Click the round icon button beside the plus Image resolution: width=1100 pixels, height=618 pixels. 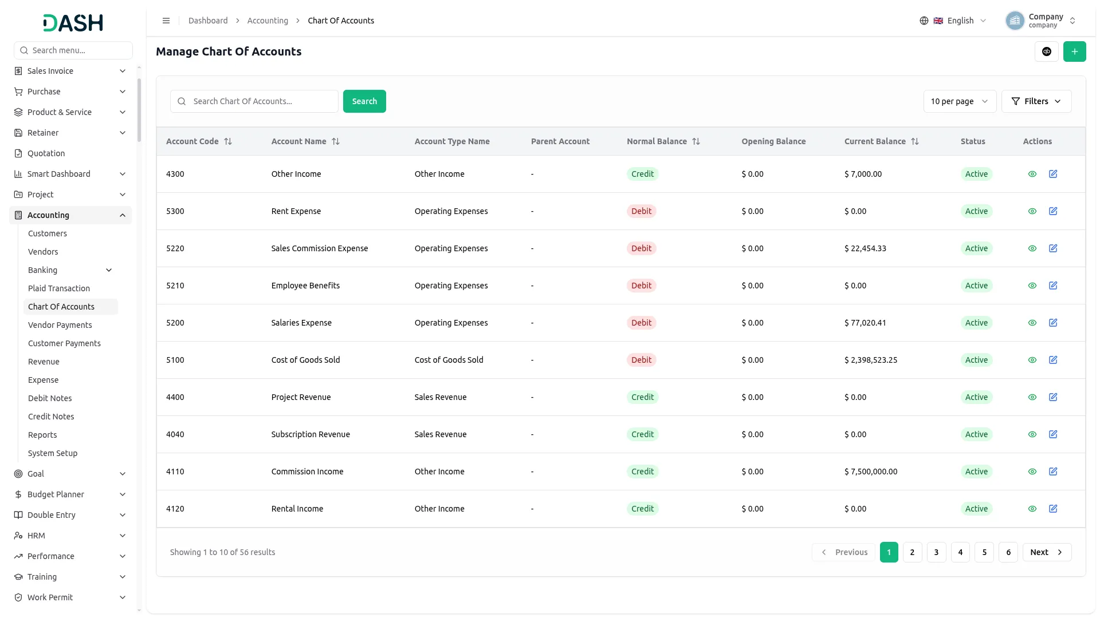click(1046, 51)
